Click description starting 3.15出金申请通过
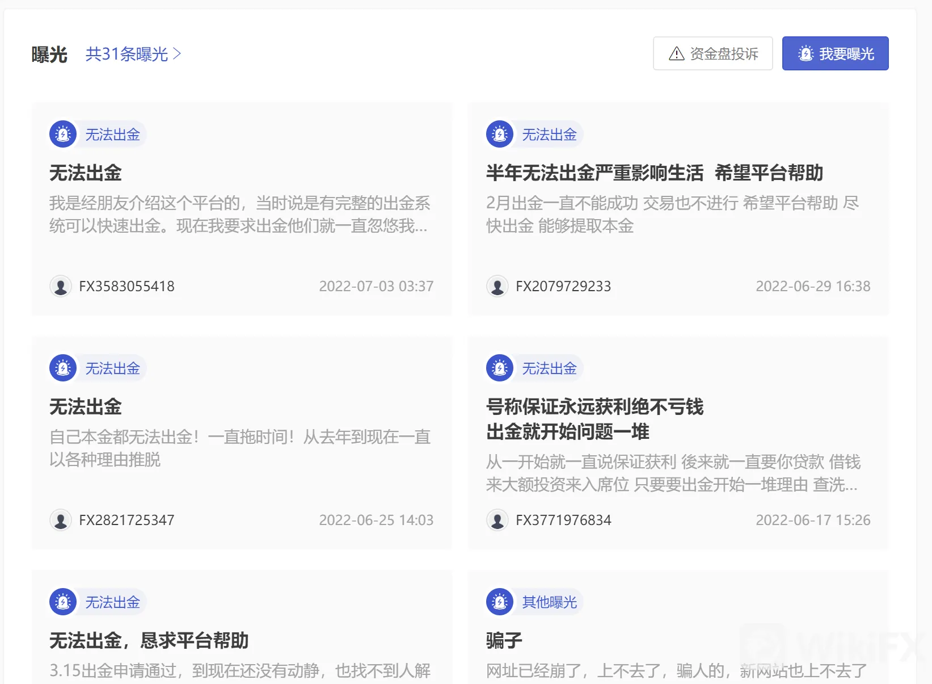This screenshot has height=684, width=932. (x=240, y=671)
